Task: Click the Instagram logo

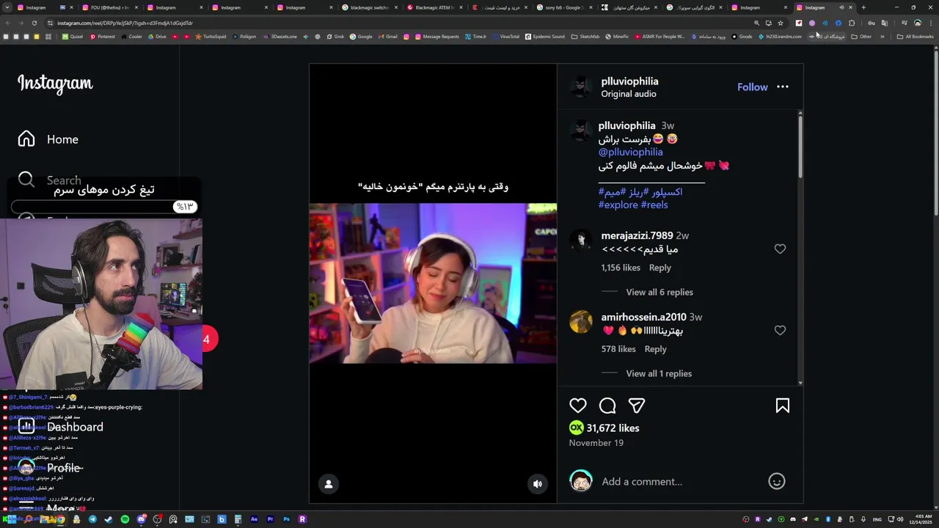Action: [55, 83]
